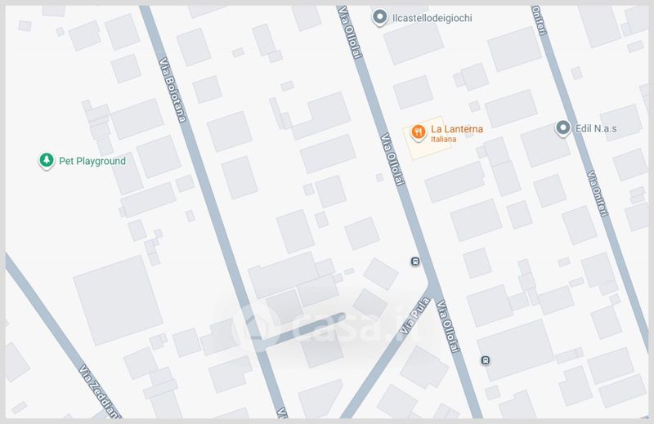Click the Edil N.a.s text label
Viewport: 654px width, 424px height.
click(596, 128)
